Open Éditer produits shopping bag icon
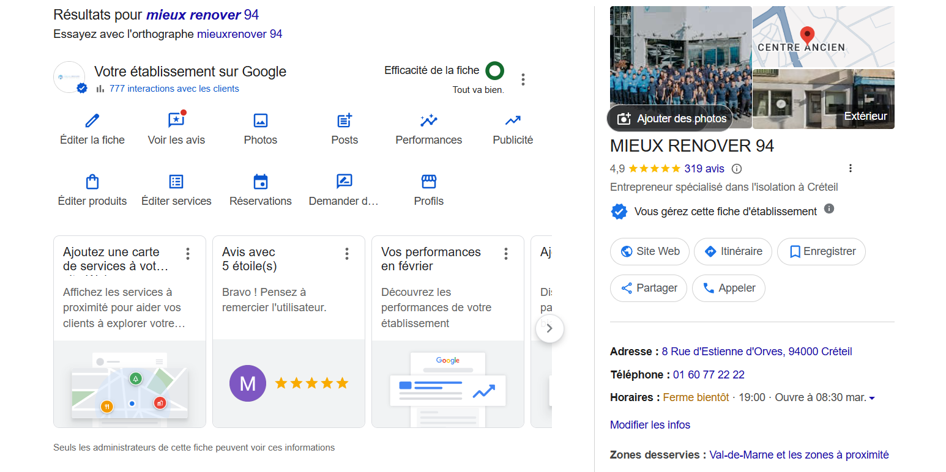This screenshot has height=472, width=946. [x=92, y=182]
